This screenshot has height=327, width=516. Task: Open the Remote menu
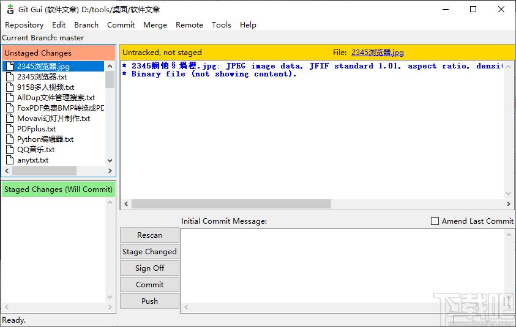click(x=189, y=25)
